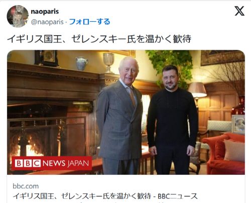Image resolution: width=251 pixels, height=203 pixels.
Task: Click the white BBC blocks in the logo
Action: pos(28,163)
